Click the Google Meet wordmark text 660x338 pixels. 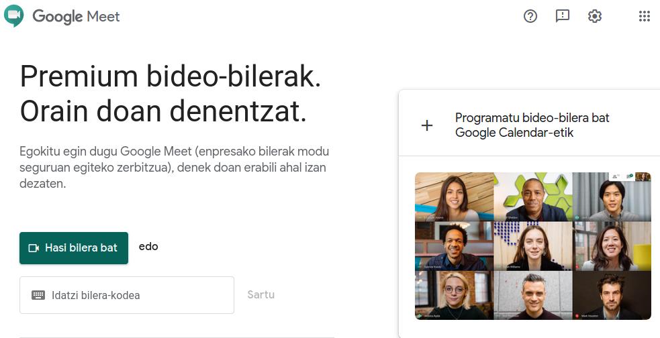click(76, 16)
